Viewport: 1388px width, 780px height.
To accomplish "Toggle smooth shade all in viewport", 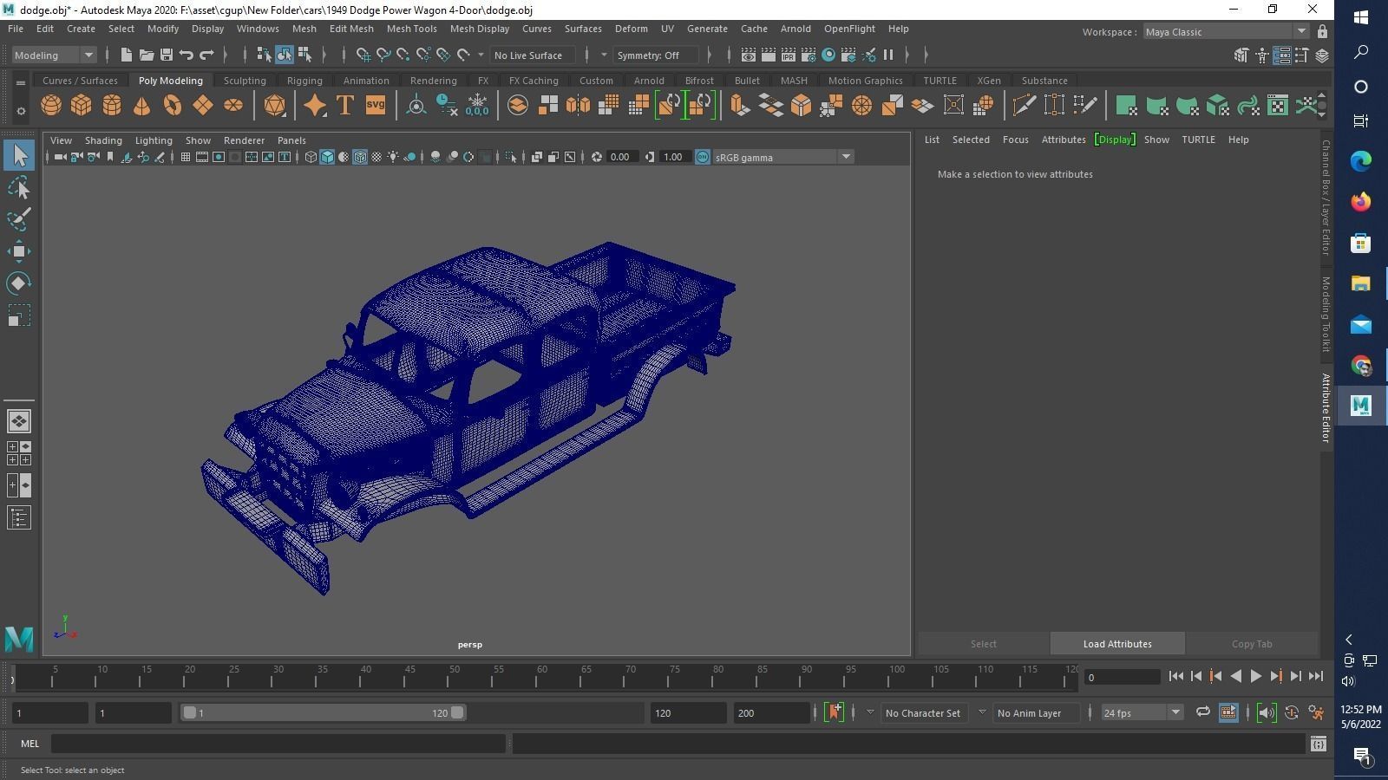I will pos(327,157).
